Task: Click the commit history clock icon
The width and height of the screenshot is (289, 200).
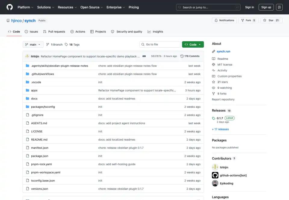Action: pyautogui.click(x=182, y=56)
